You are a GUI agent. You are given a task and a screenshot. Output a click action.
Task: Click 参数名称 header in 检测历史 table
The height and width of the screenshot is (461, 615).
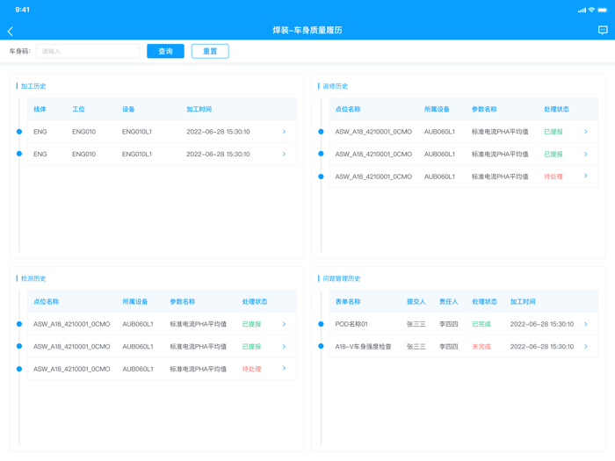click(x=183, y=302)
